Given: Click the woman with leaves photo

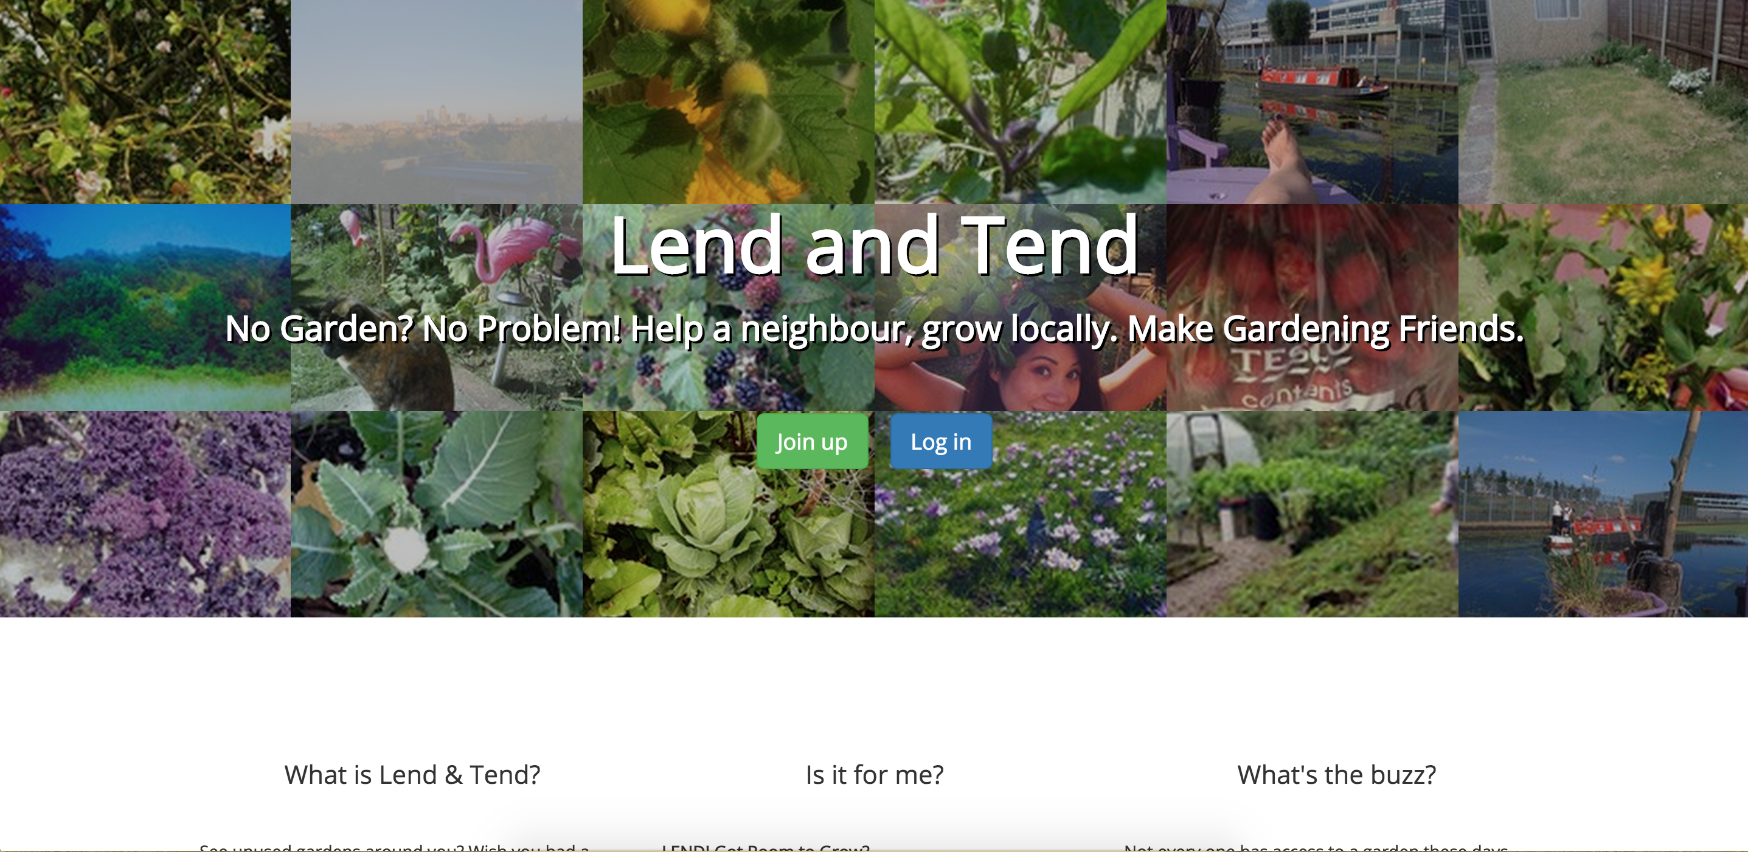Looking at the screenshot, I should (x=1021, y=307).
